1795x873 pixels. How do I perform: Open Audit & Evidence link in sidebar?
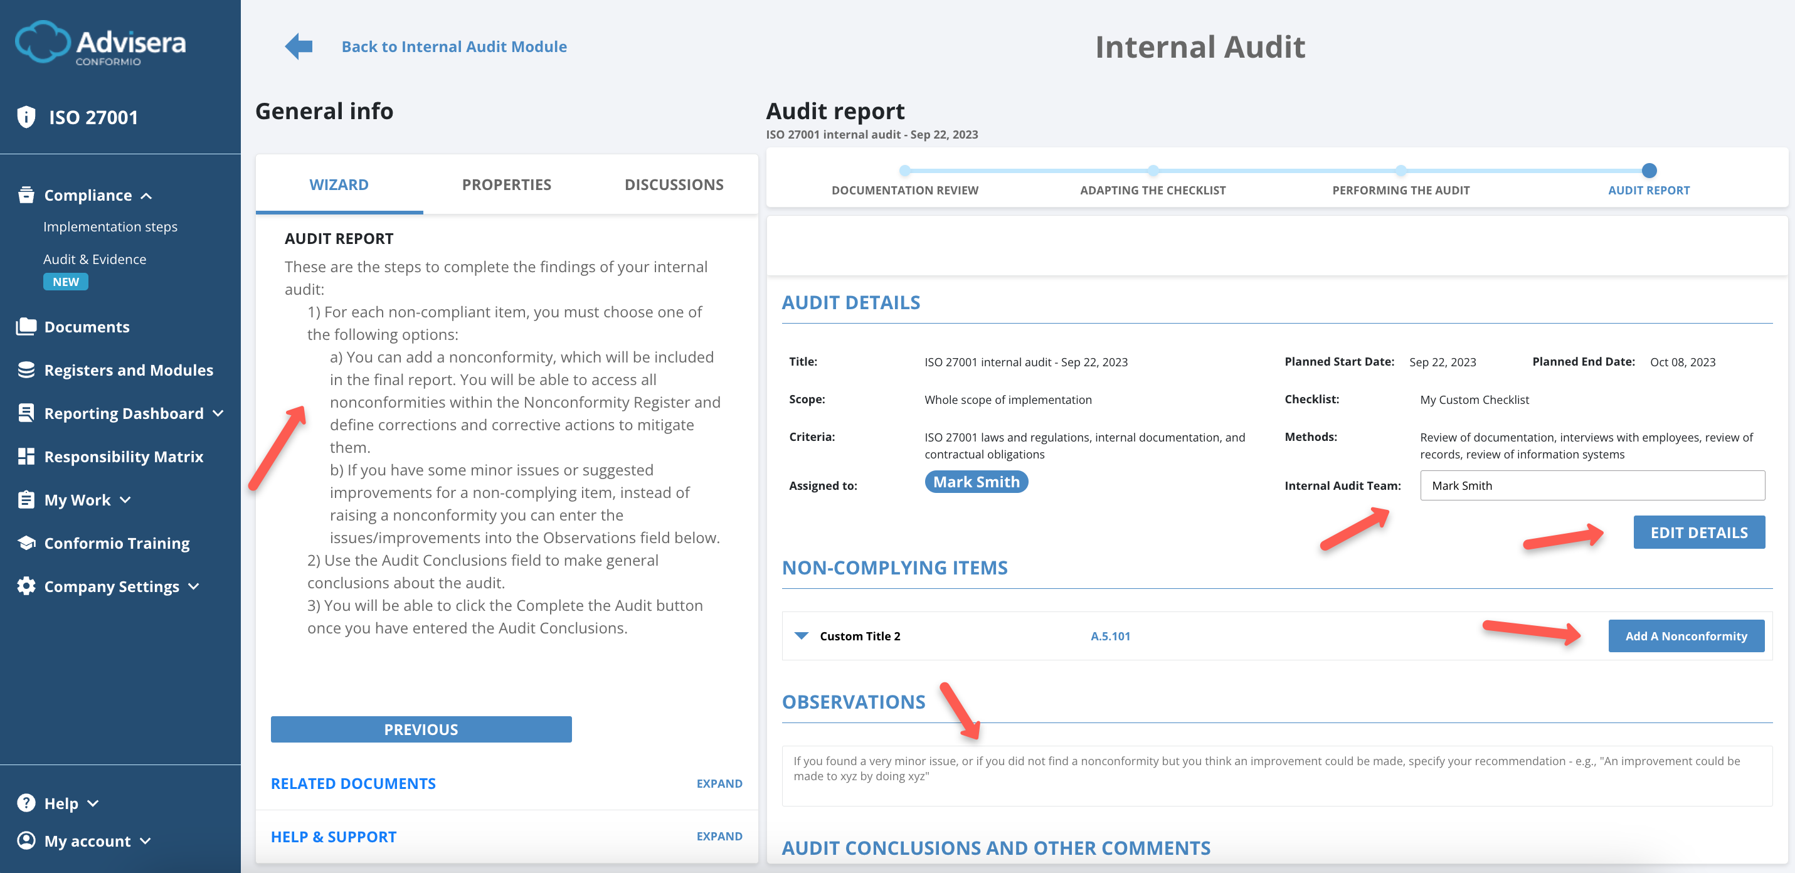point(95,258)
